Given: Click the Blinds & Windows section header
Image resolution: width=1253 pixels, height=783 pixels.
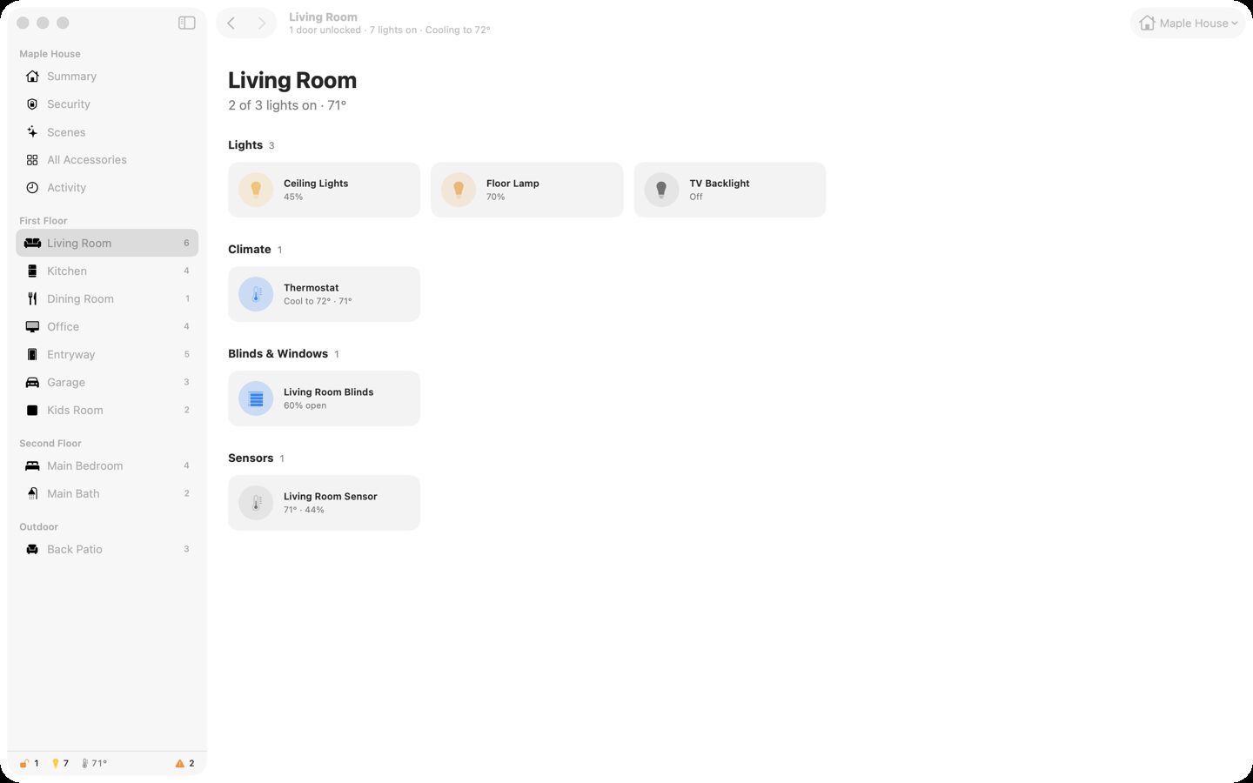Looking at the screenshot, I should 278,354.
